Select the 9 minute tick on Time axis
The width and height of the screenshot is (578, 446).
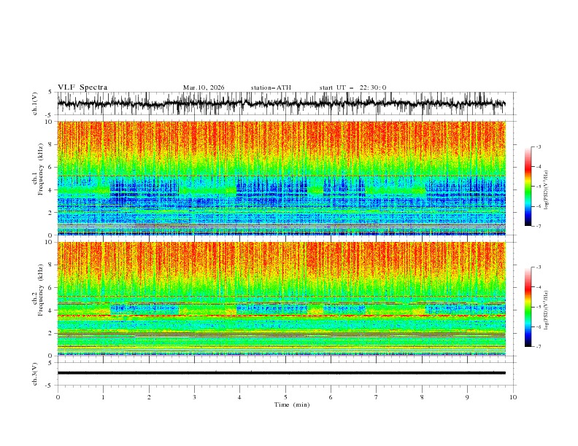(467, 397)
